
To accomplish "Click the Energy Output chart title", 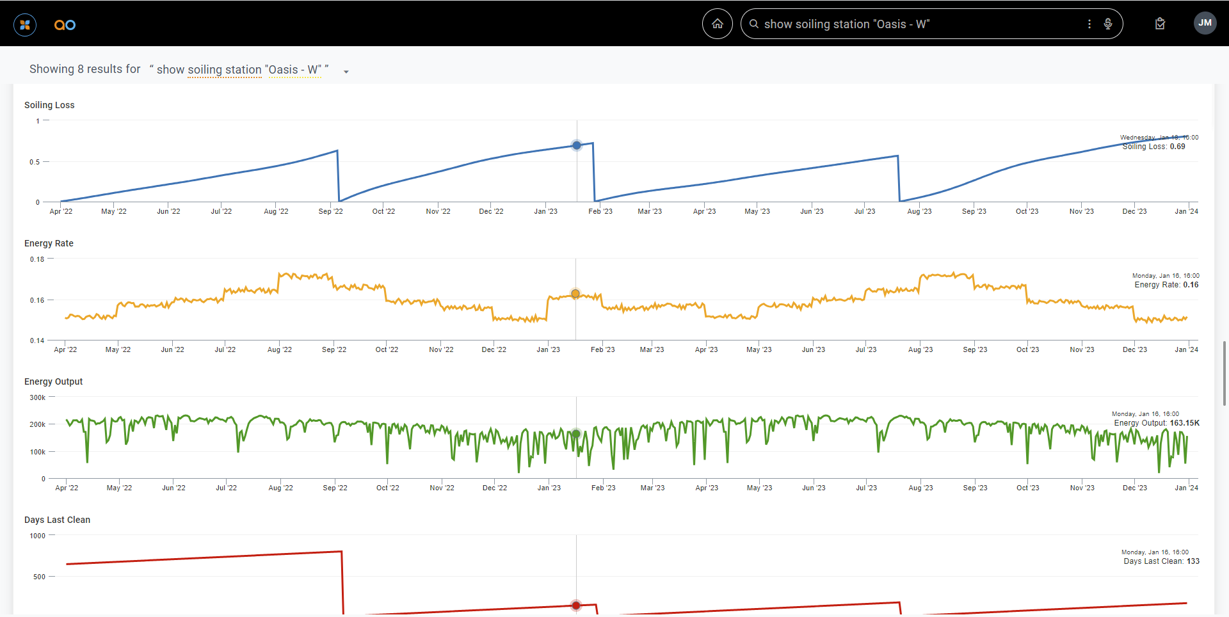I will pyautogui.click(x=53, y=381).
